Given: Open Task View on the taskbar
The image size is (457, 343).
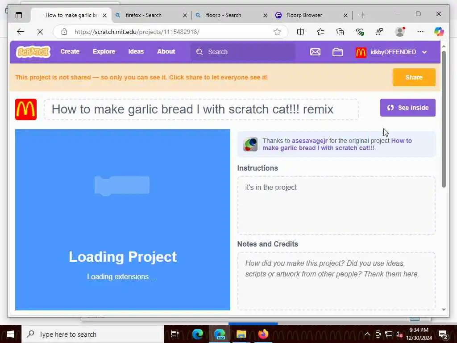Looking at the screenshot, I should (175, 334).
